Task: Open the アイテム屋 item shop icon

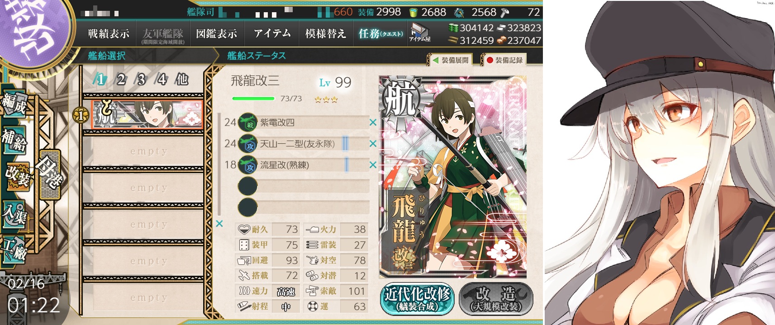Action: pos(420,33)
